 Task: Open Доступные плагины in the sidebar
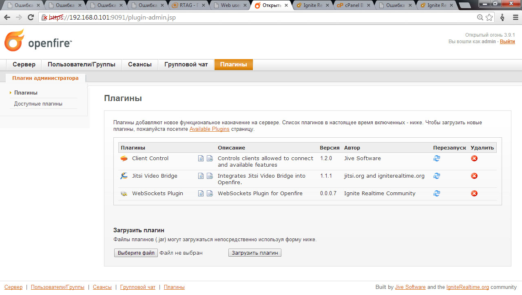click(x=38, y=104)
